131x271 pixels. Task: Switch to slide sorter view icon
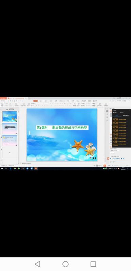[99, 166]
